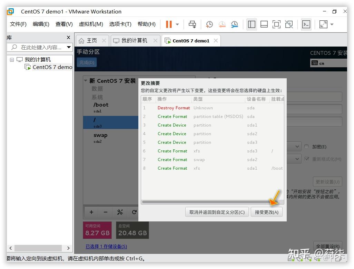
Task: Open the 查看(V) menu
Action: [x=64, y=24]
